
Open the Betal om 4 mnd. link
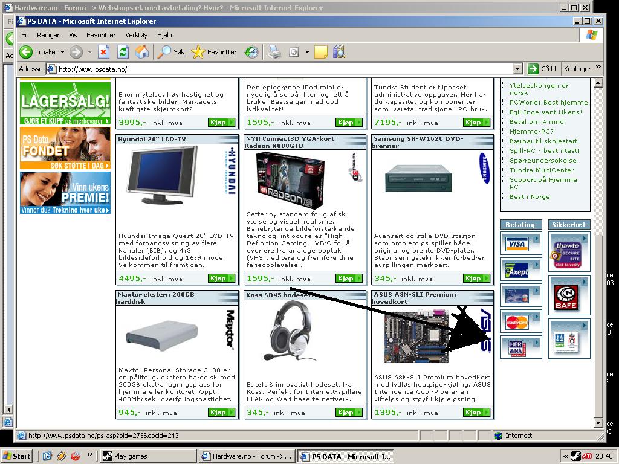click(537, 122)
